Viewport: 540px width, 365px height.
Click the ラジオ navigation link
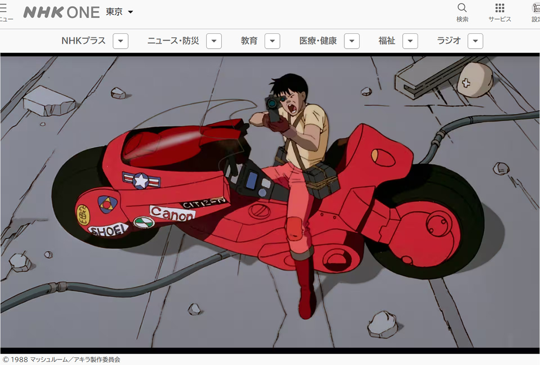point(449,41)
